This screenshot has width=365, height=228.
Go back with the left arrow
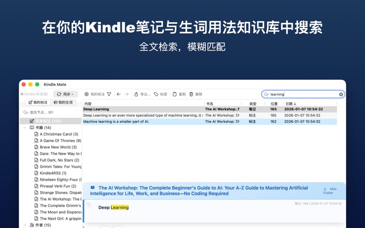click(119, 94)
